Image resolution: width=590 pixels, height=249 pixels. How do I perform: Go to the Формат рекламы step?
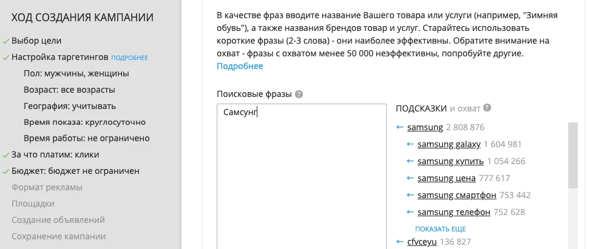47,187
